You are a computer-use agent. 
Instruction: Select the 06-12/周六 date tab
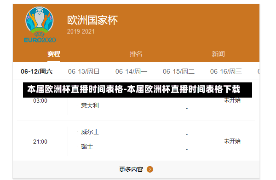pos(37,71)
